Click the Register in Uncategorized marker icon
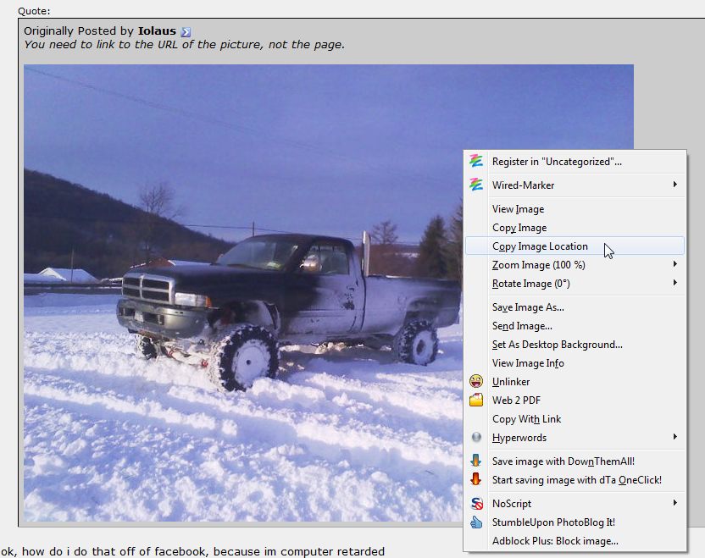 click(x=475, y=161)
